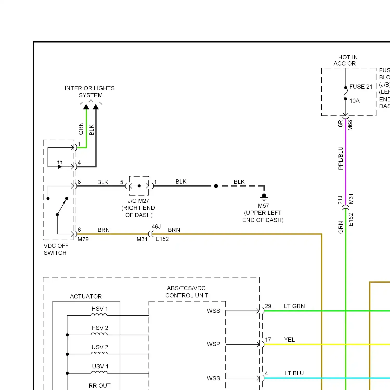Select pin number 6 on the VDC OFF switch
This screenshot has height=390, width=390.
(x=79, y=230)
